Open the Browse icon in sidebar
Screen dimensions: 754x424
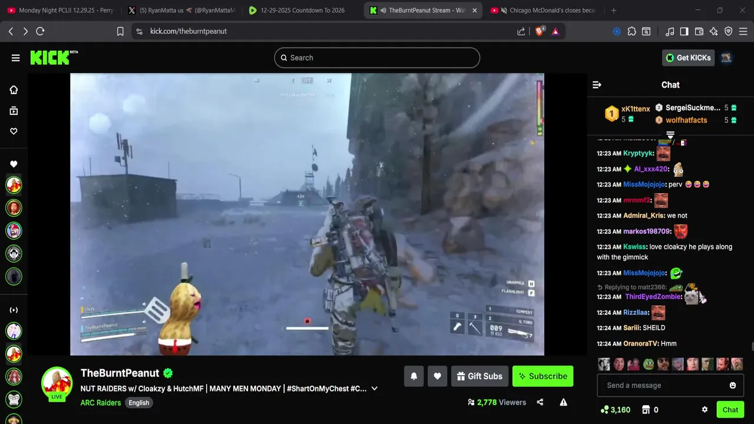[14, 111]
